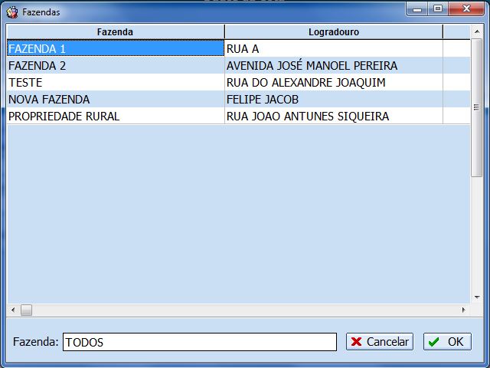Click the AVENIDA JOSÉ MANOEL PEREIRA cell

tap(333, 66)
